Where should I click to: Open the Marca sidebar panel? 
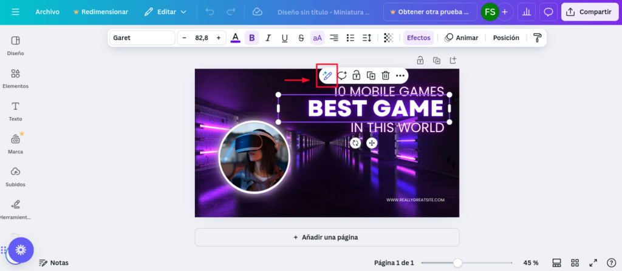pyautogui.click(x=15, y=145)
